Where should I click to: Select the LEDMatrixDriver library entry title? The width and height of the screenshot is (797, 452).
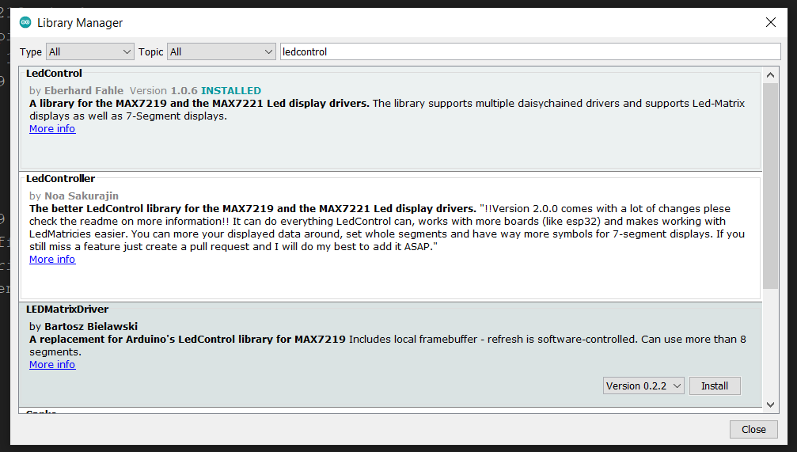point(67,310)
